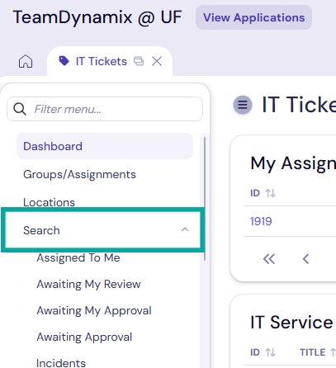Go to previous page of My Assignments
336x368 pixels.
pyautogui.click(x=305, y=259)
